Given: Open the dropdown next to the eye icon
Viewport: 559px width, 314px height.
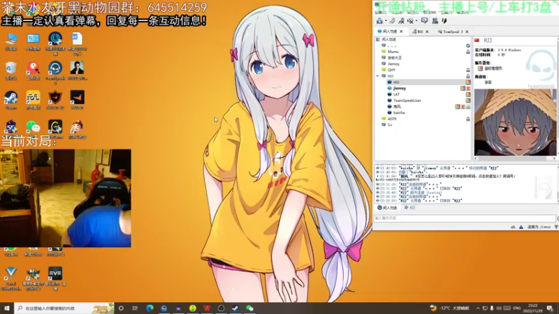Looking at the screenshot, I should pyautogui.click(x=416, y=21).
